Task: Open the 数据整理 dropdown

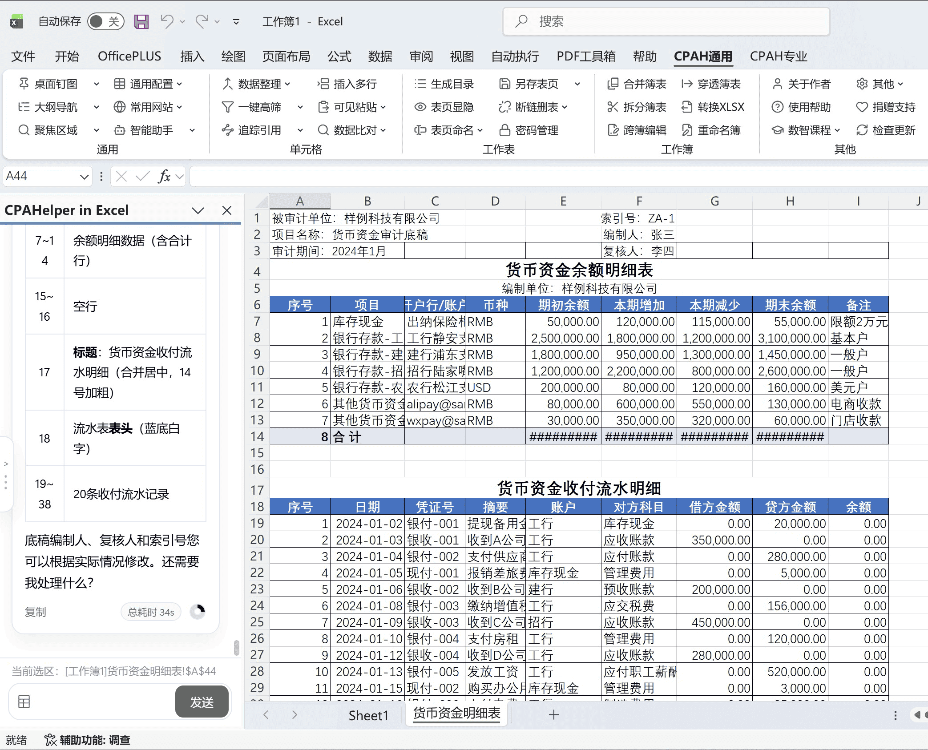Action: [x=256, y=84]
